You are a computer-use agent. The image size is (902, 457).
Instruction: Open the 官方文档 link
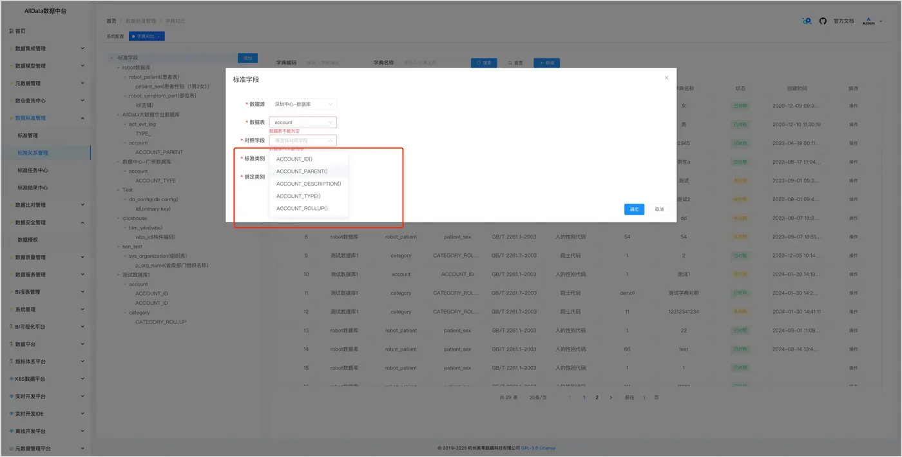[843, 21]
